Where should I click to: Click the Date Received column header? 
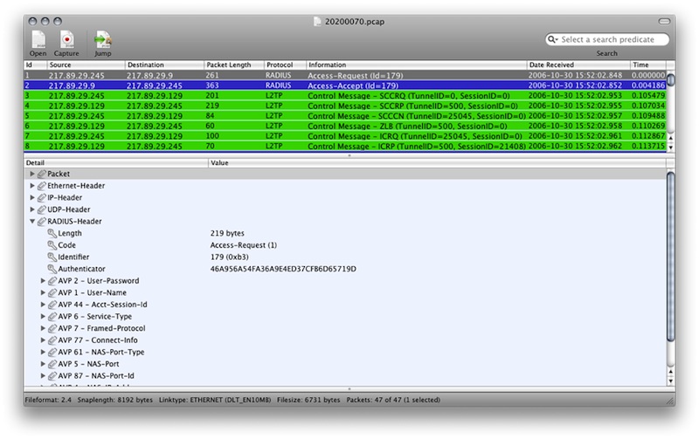578,65
